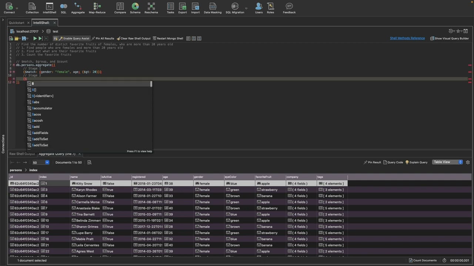The height and width of the screenshot is (266, 474).
Task: Click the new script file icon
Action: coord(11,38)
